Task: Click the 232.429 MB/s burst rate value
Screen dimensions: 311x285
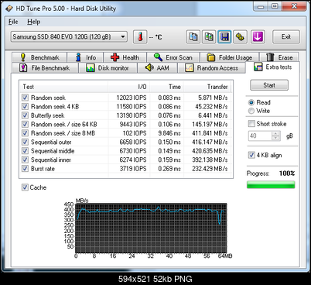Action: coord(210,169)
